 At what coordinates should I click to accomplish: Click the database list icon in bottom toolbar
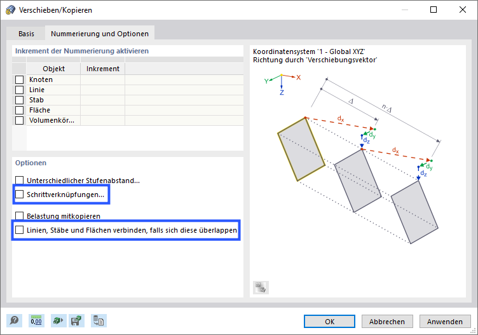click(99, 320)
